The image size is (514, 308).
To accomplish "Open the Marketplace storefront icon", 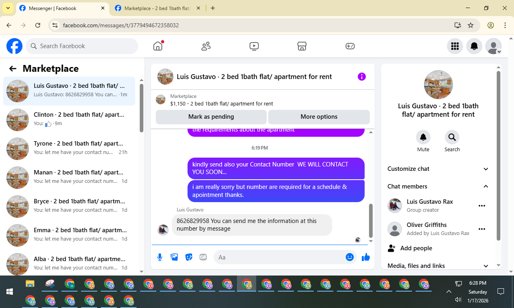I will [302, 46].
